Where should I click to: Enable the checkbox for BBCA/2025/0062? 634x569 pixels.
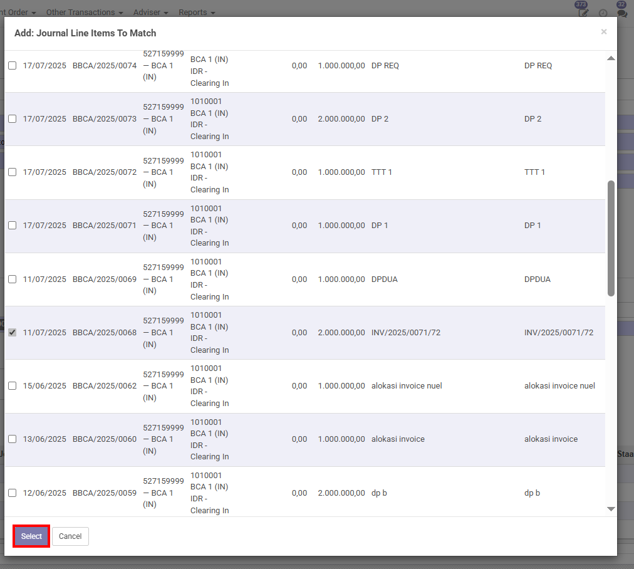click(x=13, y=386)
